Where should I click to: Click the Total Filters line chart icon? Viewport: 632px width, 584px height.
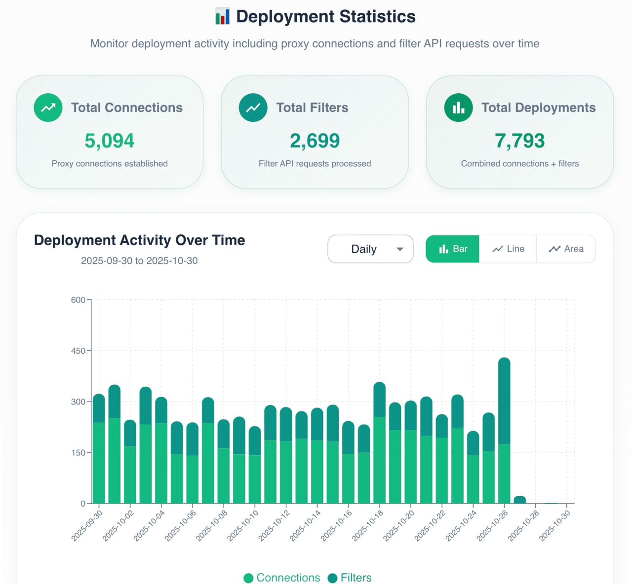click(253, 108)
